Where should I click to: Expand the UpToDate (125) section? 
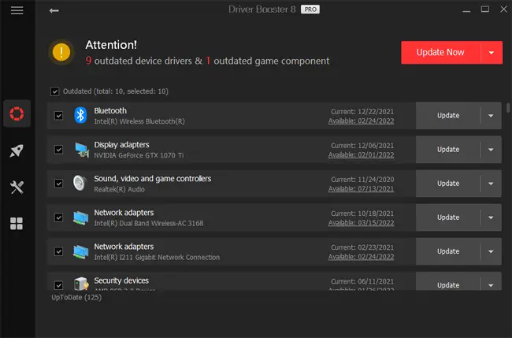76,298
